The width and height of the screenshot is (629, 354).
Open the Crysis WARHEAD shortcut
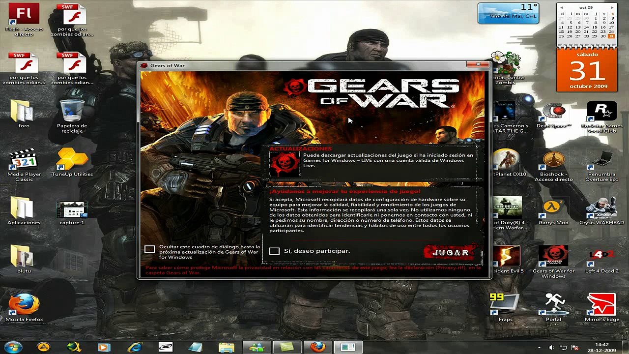click(601, 212)
